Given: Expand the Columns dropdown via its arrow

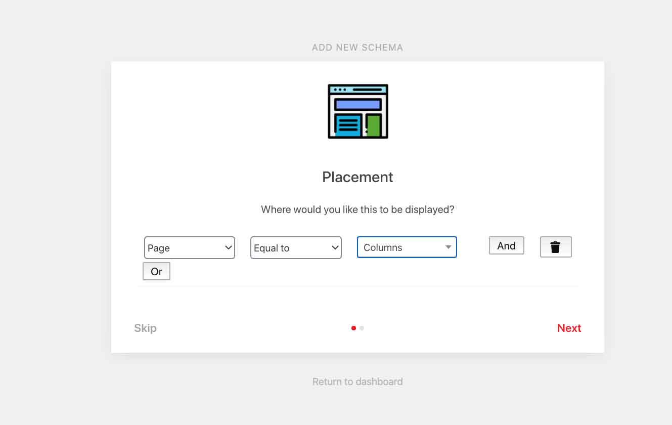Looking at the screenshot, I should [448, 247].
